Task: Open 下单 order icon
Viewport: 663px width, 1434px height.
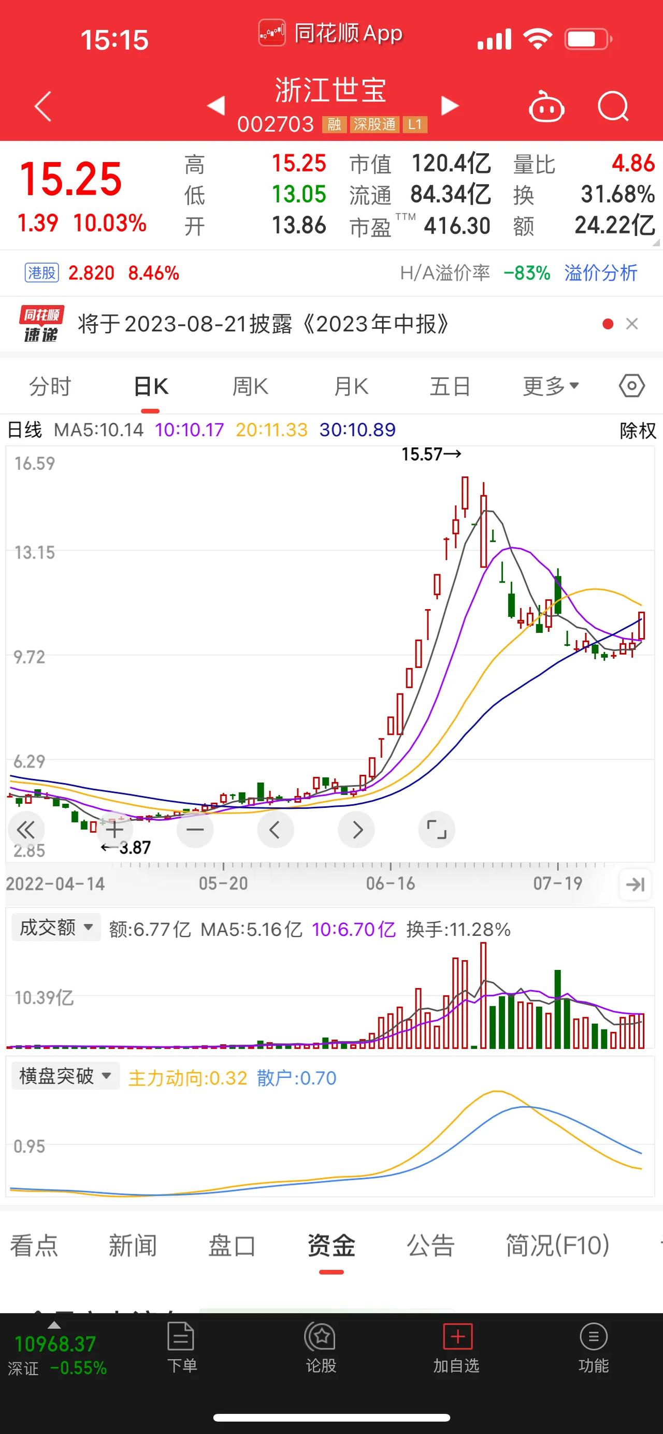Action: pos(181,1348)
